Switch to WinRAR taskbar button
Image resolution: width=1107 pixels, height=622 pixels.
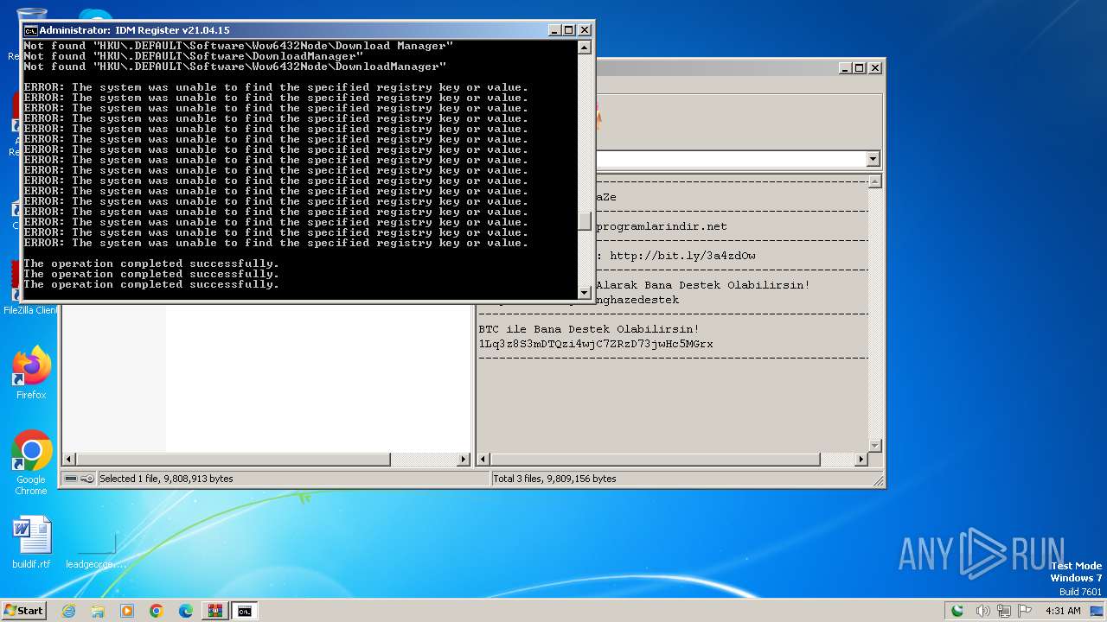coord(215,611)
